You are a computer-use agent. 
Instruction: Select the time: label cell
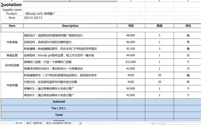pos(12,18)
